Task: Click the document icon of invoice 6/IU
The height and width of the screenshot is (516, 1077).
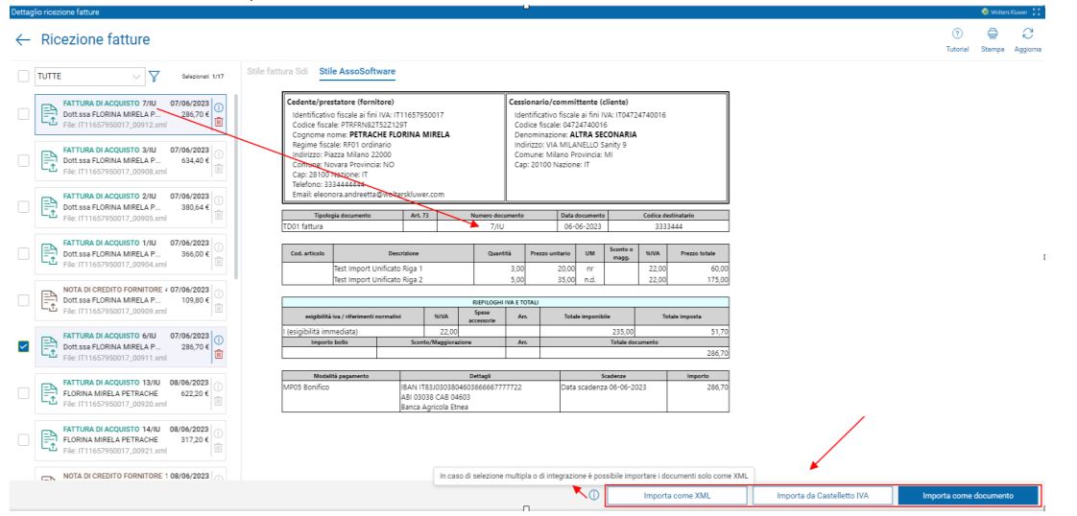Action: click(x=49, y=346)
